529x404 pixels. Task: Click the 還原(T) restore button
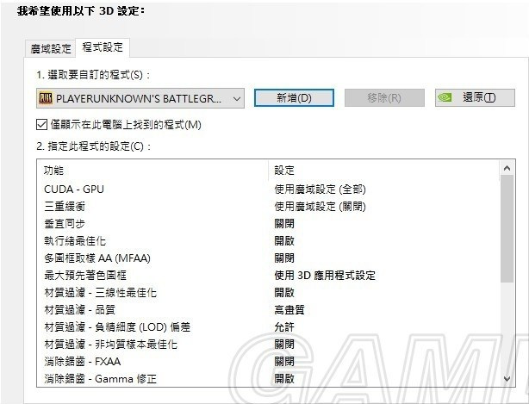(475, 98)
